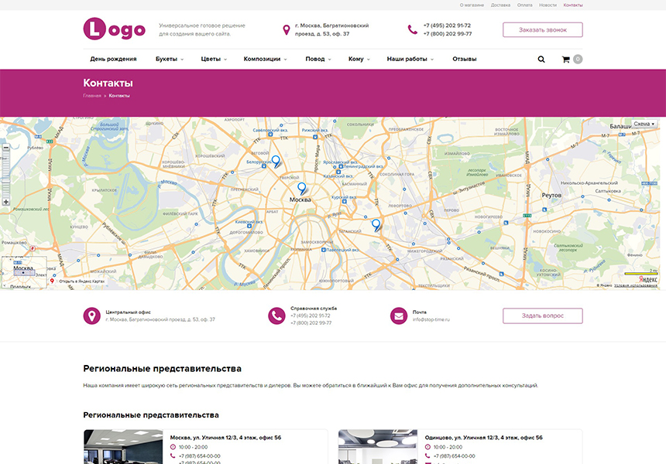Click the map marker near Белорусский вокзал
The width and height of the screenshot is (666, 464).
276,161
